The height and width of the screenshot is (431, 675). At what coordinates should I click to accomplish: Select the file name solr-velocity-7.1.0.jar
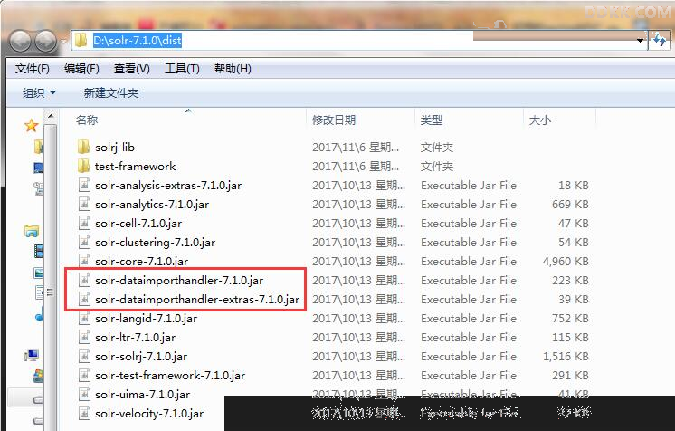click(149, 413)
